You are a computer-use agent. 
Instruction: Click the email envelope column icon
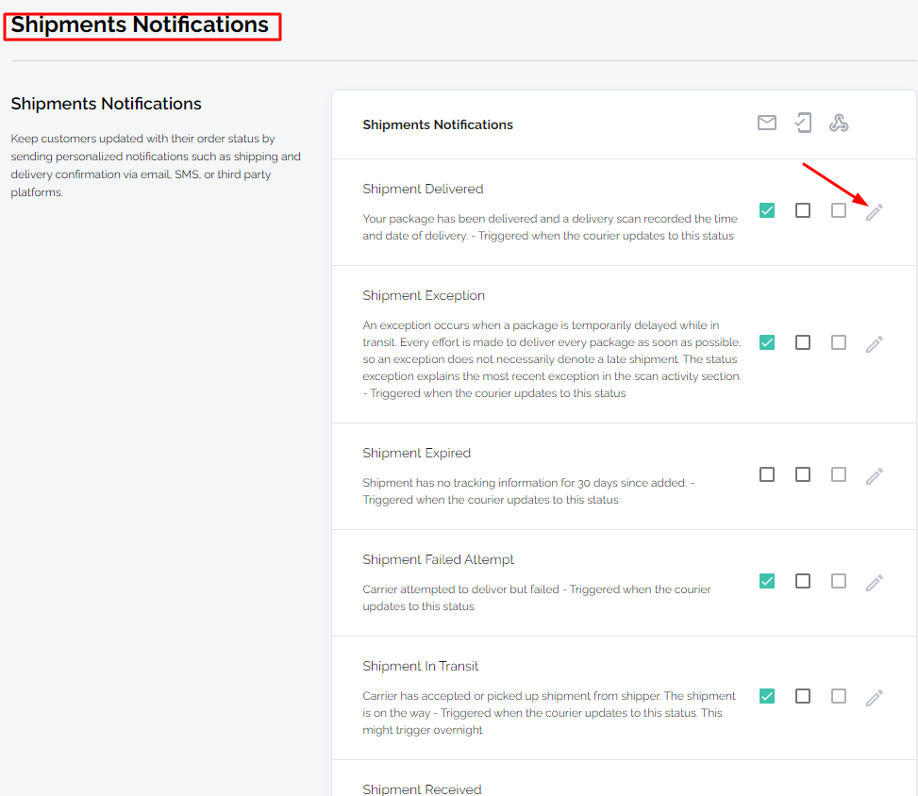click(767, 123)
